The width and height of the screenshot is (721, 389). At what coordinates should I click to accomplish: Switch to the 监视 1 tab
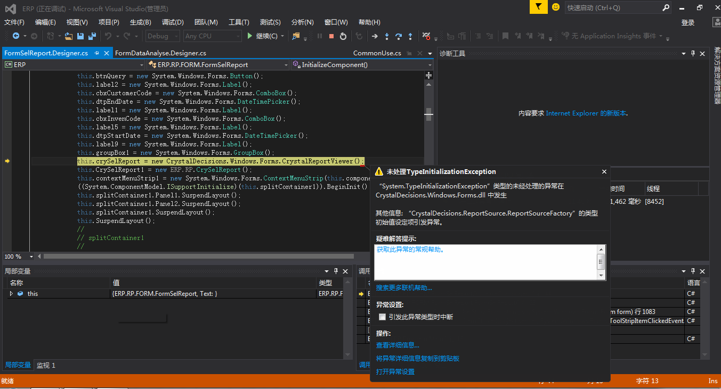(46, 365)
